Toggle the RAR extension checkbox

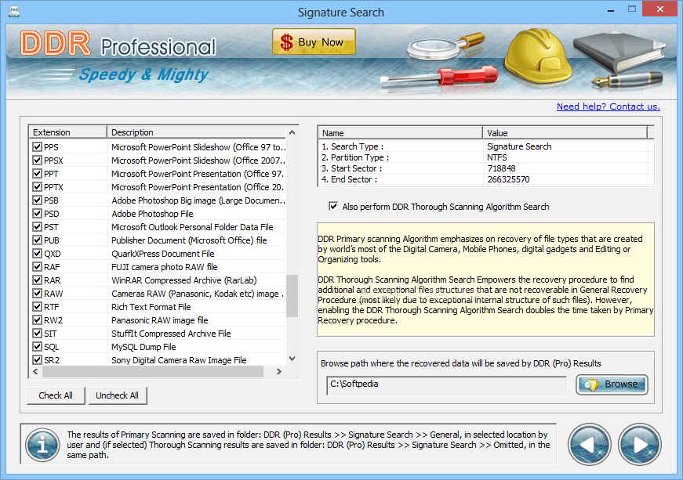(x=37, y=280)
